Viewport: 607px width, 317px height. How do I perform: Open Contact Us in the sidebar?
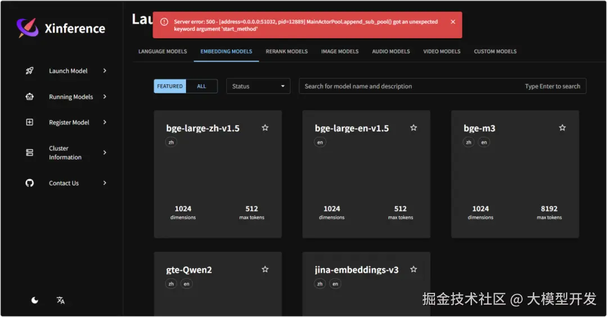(x=66, y=183)
